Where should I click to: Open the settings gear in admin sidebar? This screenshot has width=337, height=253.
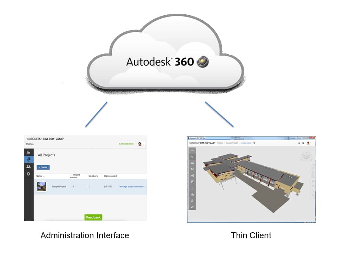[28, 174]
